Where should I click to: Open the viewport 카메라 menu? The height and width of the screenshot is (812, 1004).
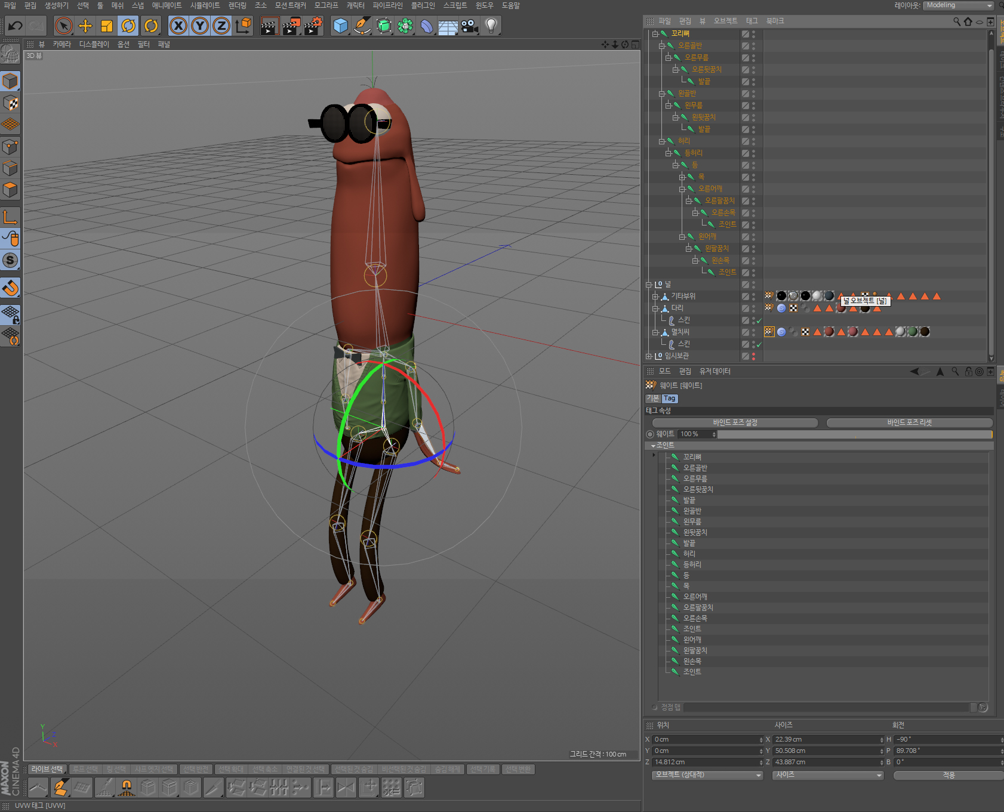tap(61, 44)
